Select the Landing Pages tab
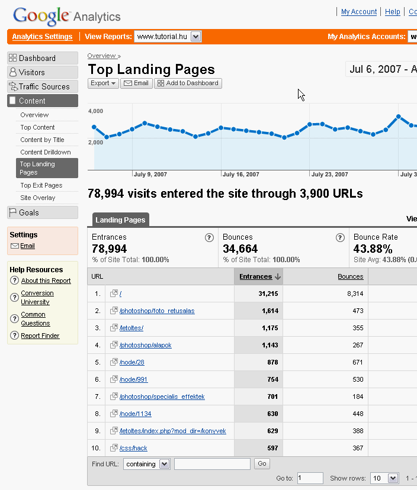The height and width of the screenshot is (490, 417). [x=120, y=220]
